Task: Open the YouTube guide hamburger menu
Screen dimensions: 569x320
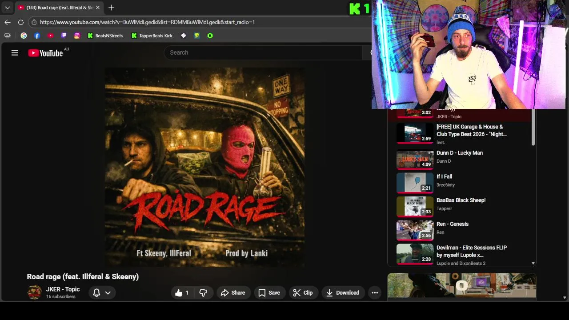Action: point(15,53)
